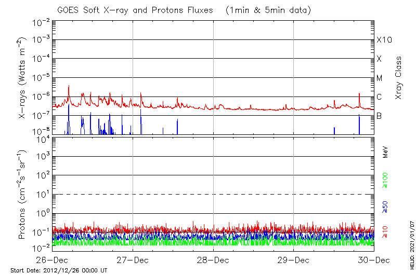
Task: Select the 29-Dec date axis label
Action: (x=294, y=260)
